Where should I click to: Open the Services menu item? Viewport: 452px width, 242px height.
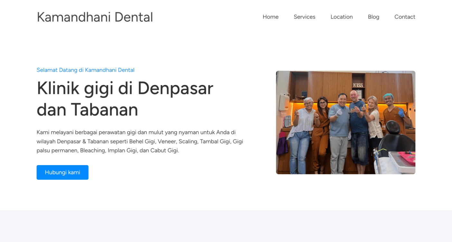(x=304, y=17)
